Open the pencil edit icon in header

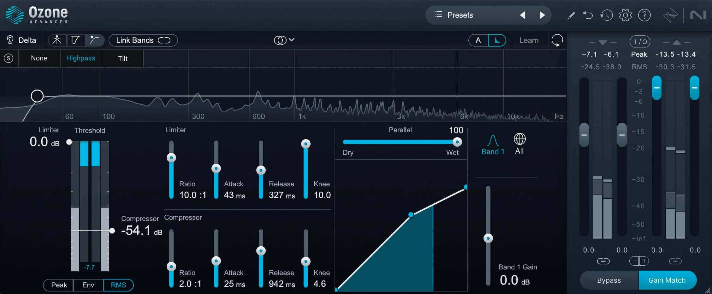pos(571,15)
